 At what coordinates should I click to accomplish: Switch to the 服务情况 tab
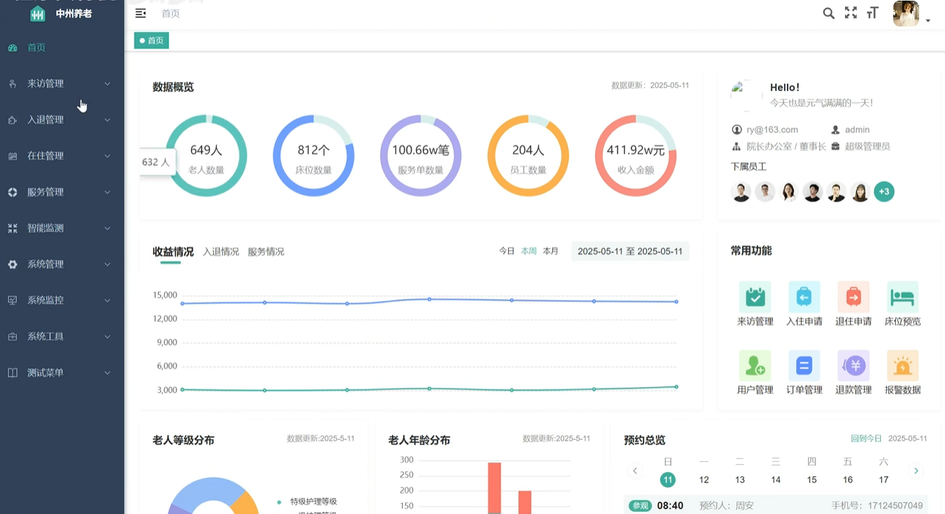[x=265, y=251]
